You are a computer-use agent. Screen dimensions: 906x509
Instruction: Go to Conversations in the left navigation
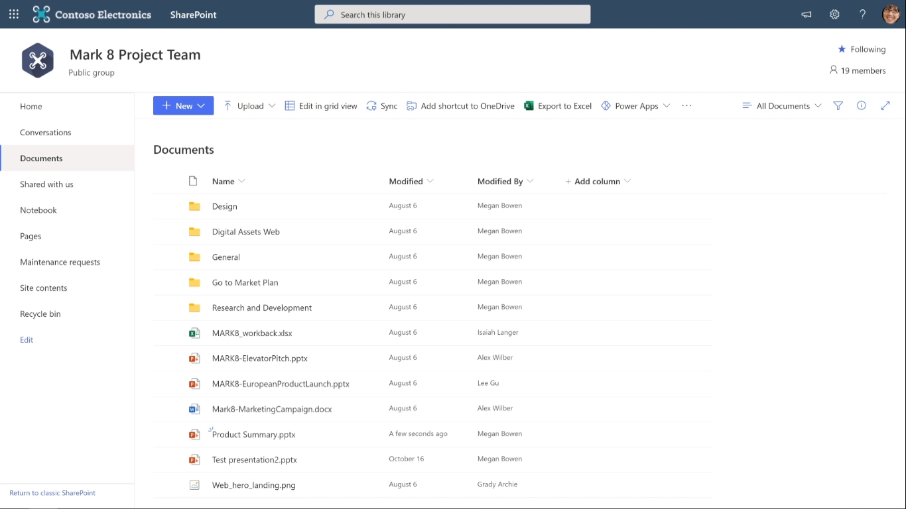tap(45, 133)
